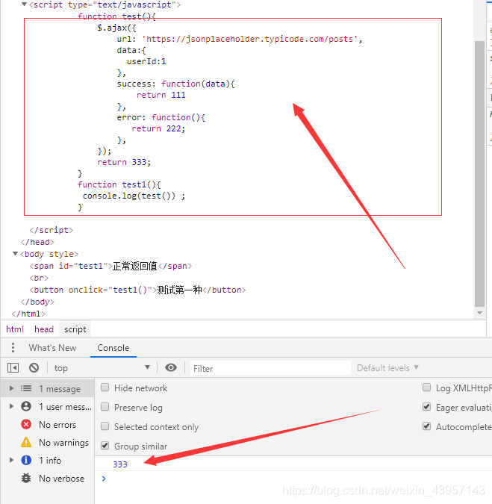Select the No verbose sidebar row
This screenshot has height=504, width=492.
click(x=49, y=479)
